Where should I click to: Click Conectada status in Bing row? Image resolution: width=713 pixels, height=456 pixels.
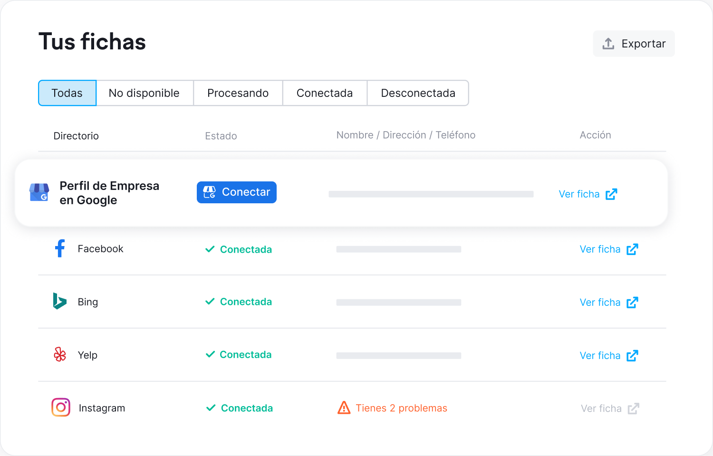point(246,302)
